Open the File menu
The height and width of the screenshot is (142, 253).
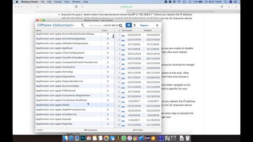tap(43, 2)
